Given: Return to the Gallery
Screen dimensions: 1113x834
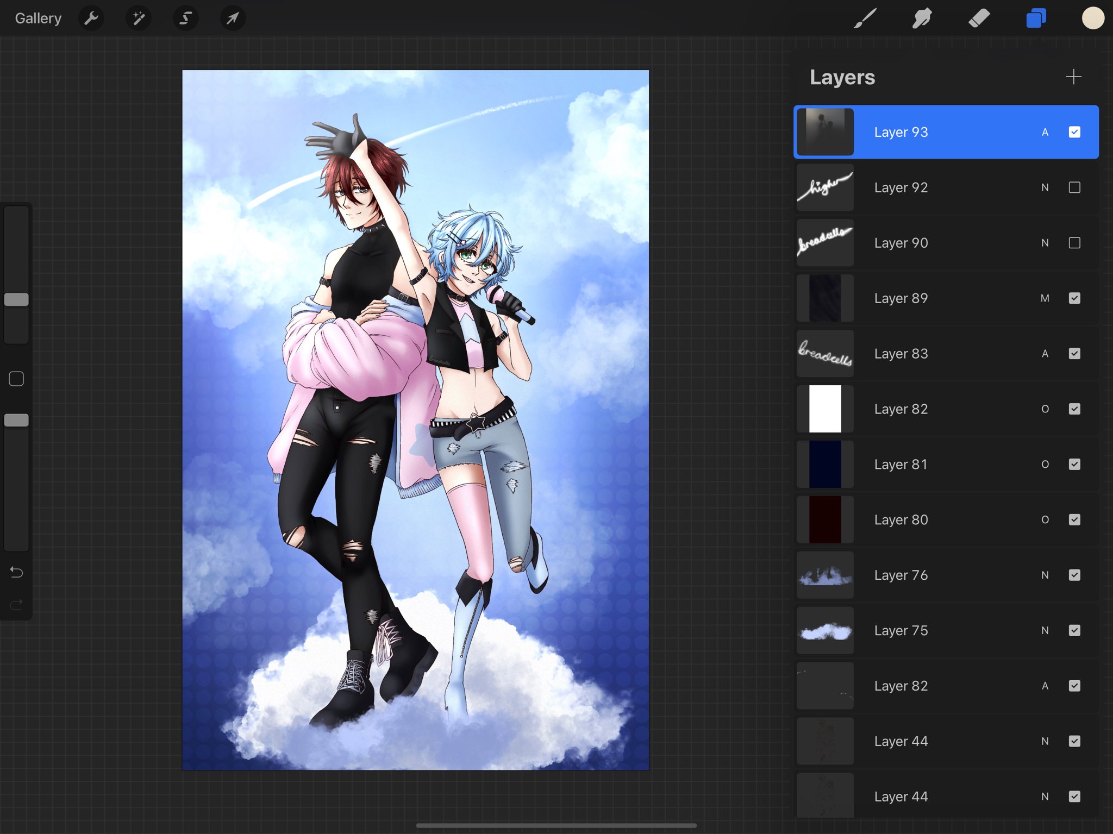Looking at the screenshot, I should pyautogui.click(x=38, y=18).
